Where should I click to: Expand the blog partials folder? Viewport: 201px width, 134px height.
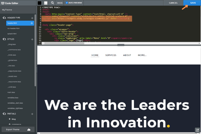(x=9, y=119)
